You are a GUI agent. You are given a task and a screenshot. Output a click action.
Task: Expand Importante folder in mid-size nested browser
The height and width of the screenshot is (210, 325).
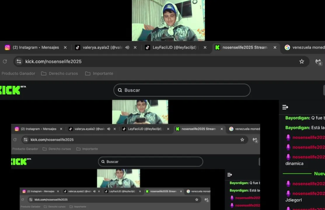[x=87, y=149]
